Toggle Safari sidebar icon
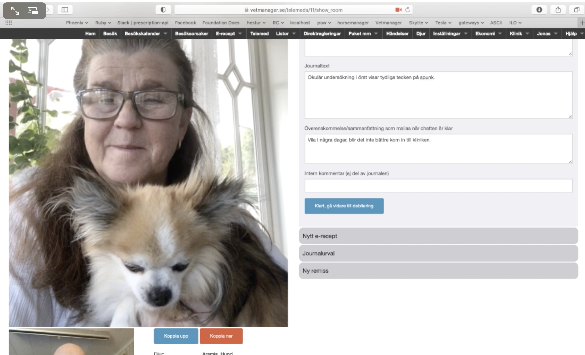Screen dimensions: 585x355 65,10
